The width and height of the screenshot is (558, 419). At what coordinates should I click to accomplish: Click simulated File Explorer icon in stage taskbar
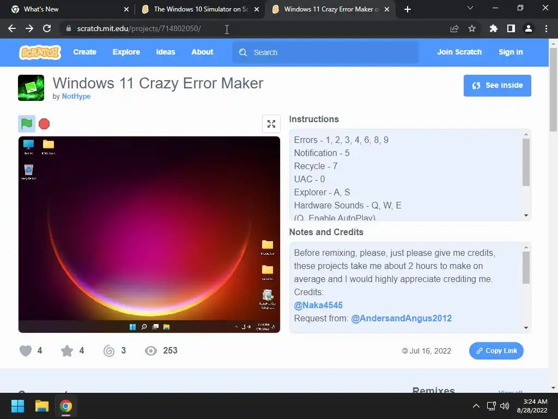pyautogui.click(x=166, y=327)
